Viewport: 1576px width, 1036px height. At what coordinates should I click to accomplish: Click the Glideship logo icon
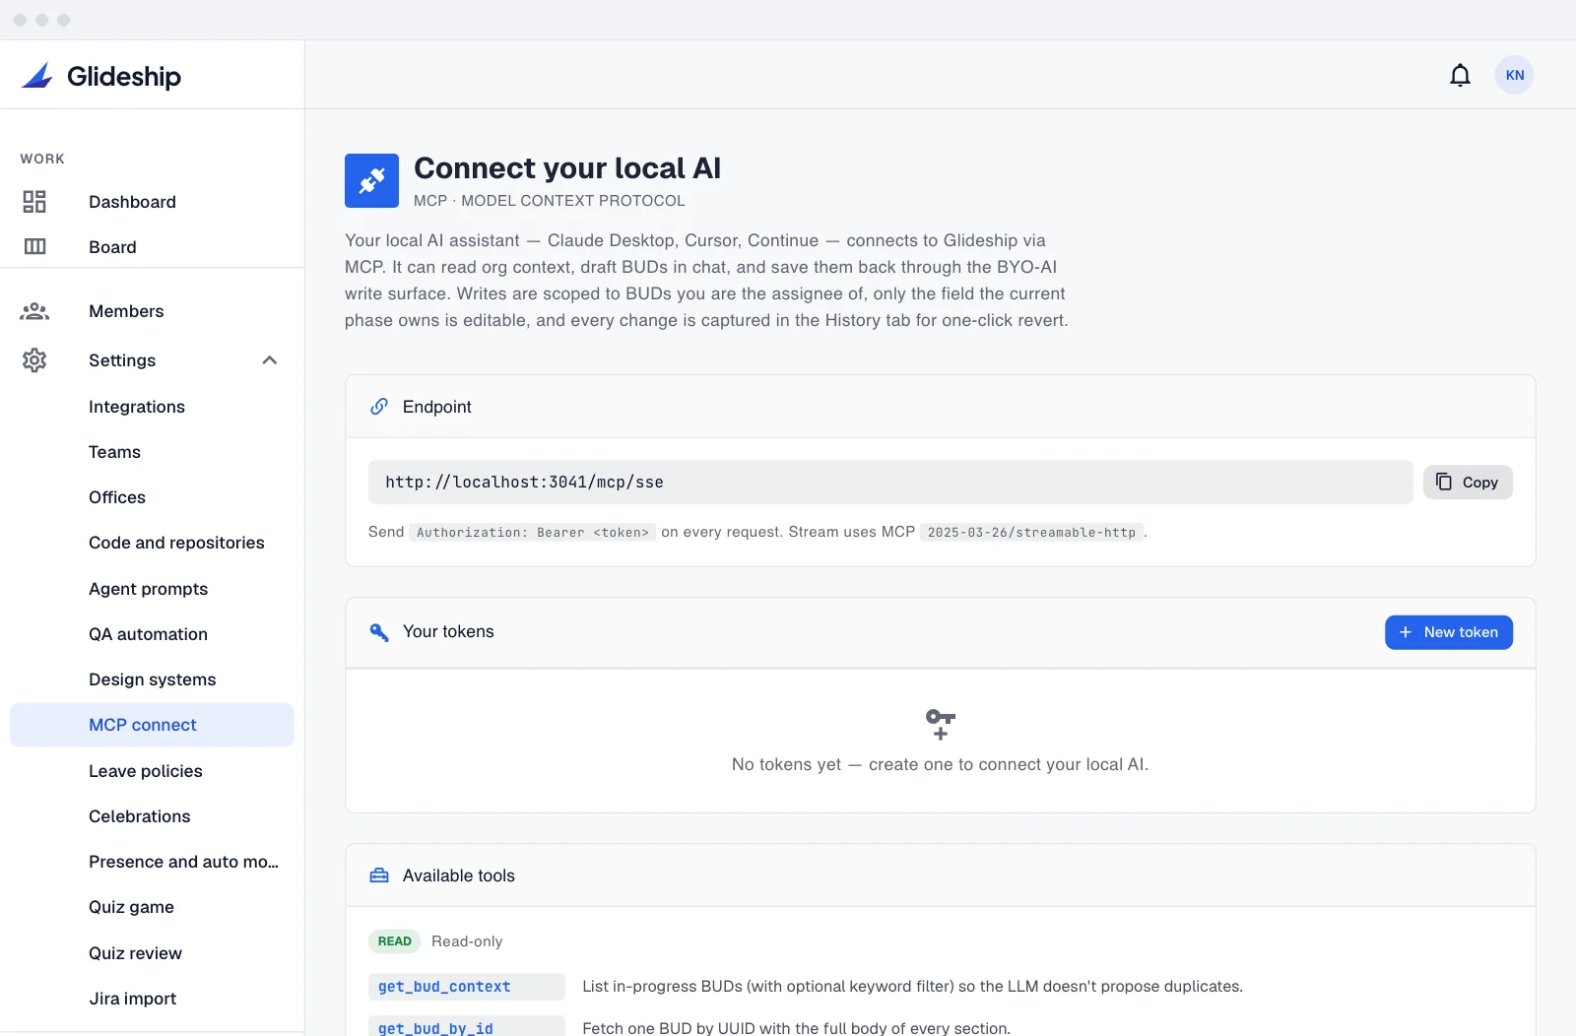point(37,76)
